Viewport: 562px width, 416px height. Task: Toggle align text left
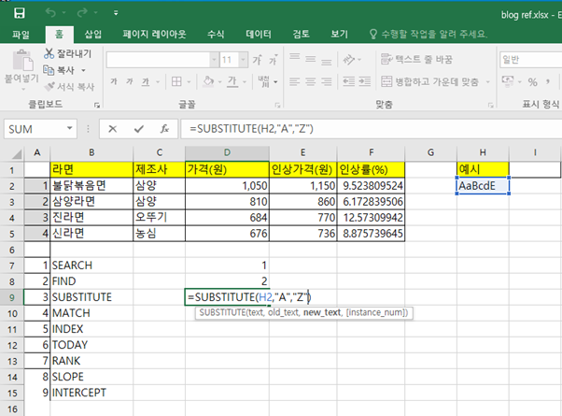295,82
